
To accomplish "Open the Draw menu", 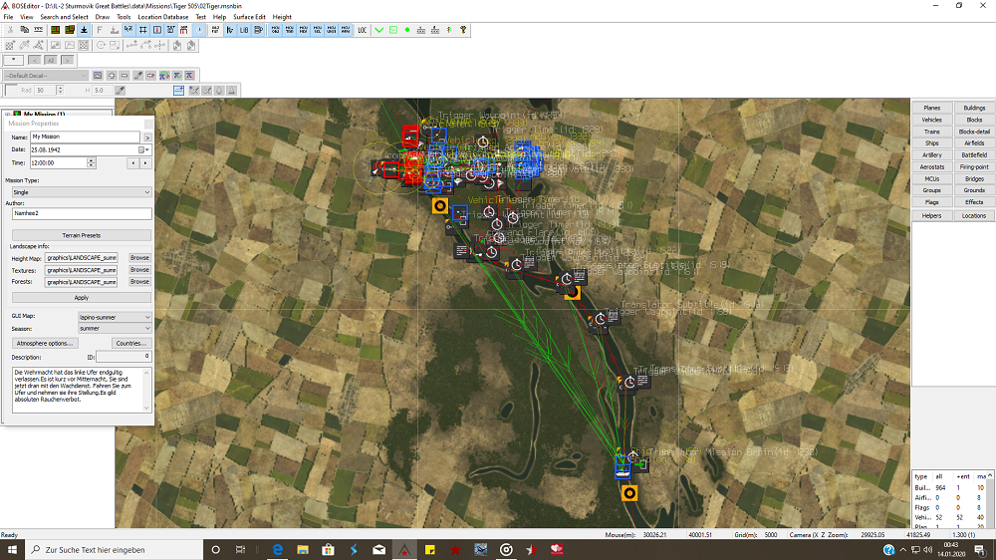I will (103, 17).
